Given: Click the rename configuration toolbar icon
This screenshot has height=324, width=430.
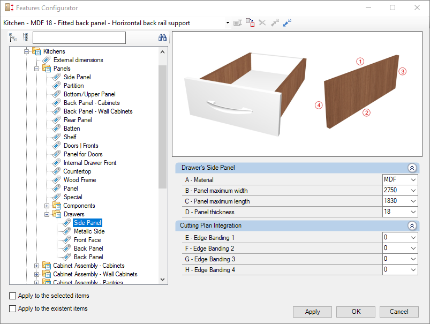Looking at the screenshot, I should [237, 23].
